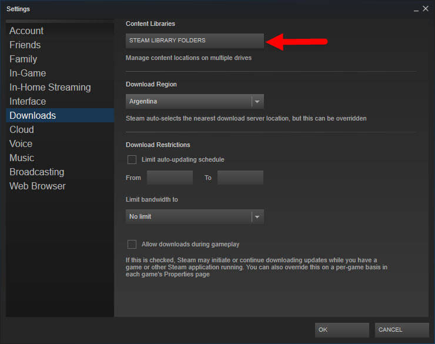This screenshot has width=435, height=344.
Task: Click the Content Libraries heading
Action: pos(150,24)
